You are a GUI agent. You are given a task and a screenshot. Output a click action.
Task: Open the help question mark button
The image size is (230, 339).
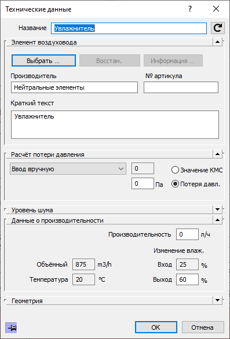(190, 9)
